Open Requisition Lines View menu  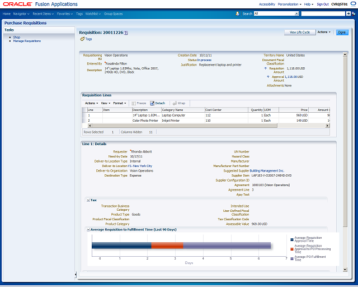(106, 104)
